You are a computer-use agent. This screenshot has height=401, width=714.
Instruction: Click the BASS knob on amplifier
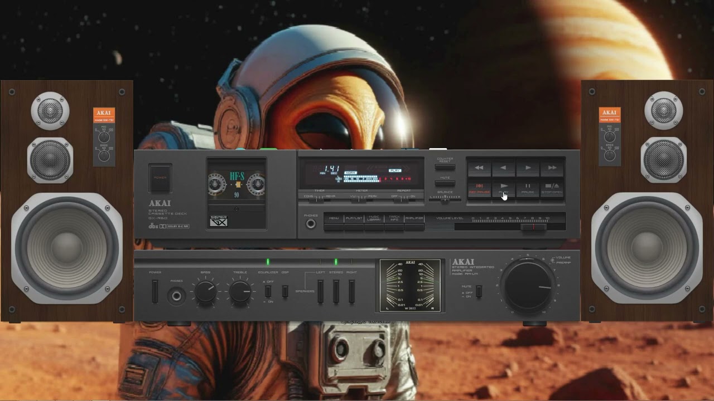tap(205, 292)
